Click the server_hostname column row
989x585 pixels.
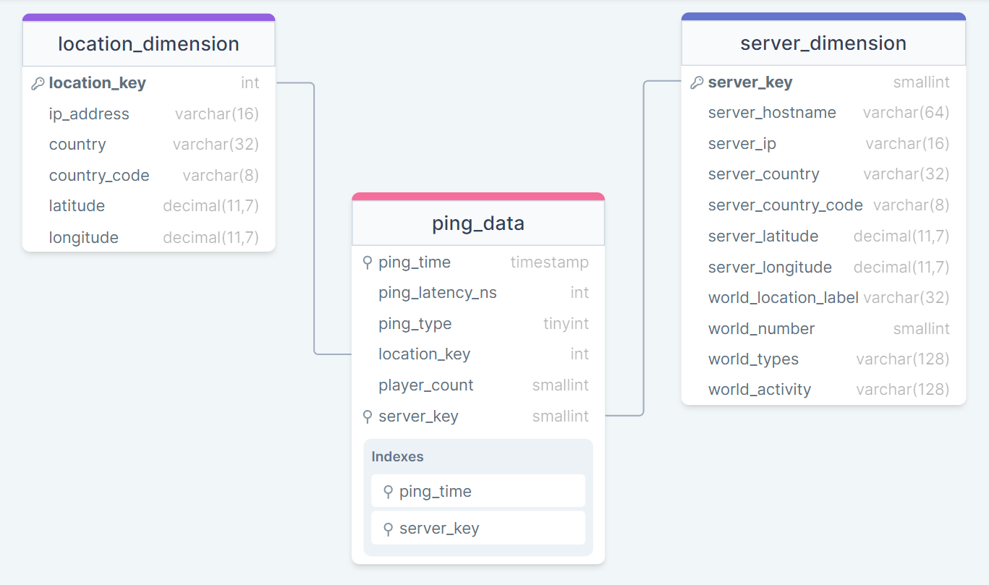click(823, 113)
